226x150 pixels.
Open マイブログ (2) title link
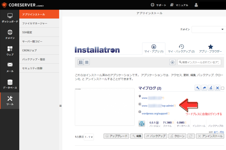(150, 88)
